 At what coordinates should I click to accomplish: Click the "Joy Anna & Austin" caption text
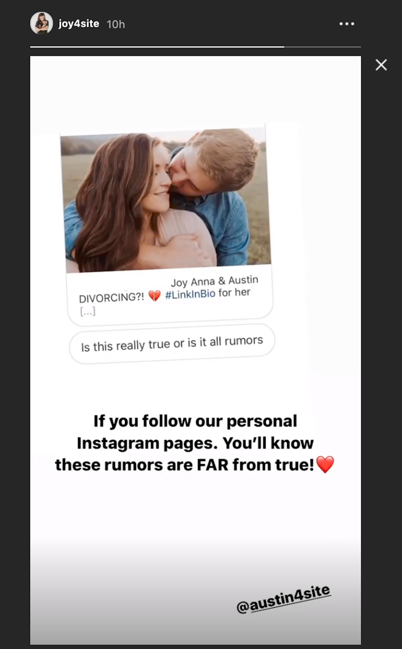point(215,281)
